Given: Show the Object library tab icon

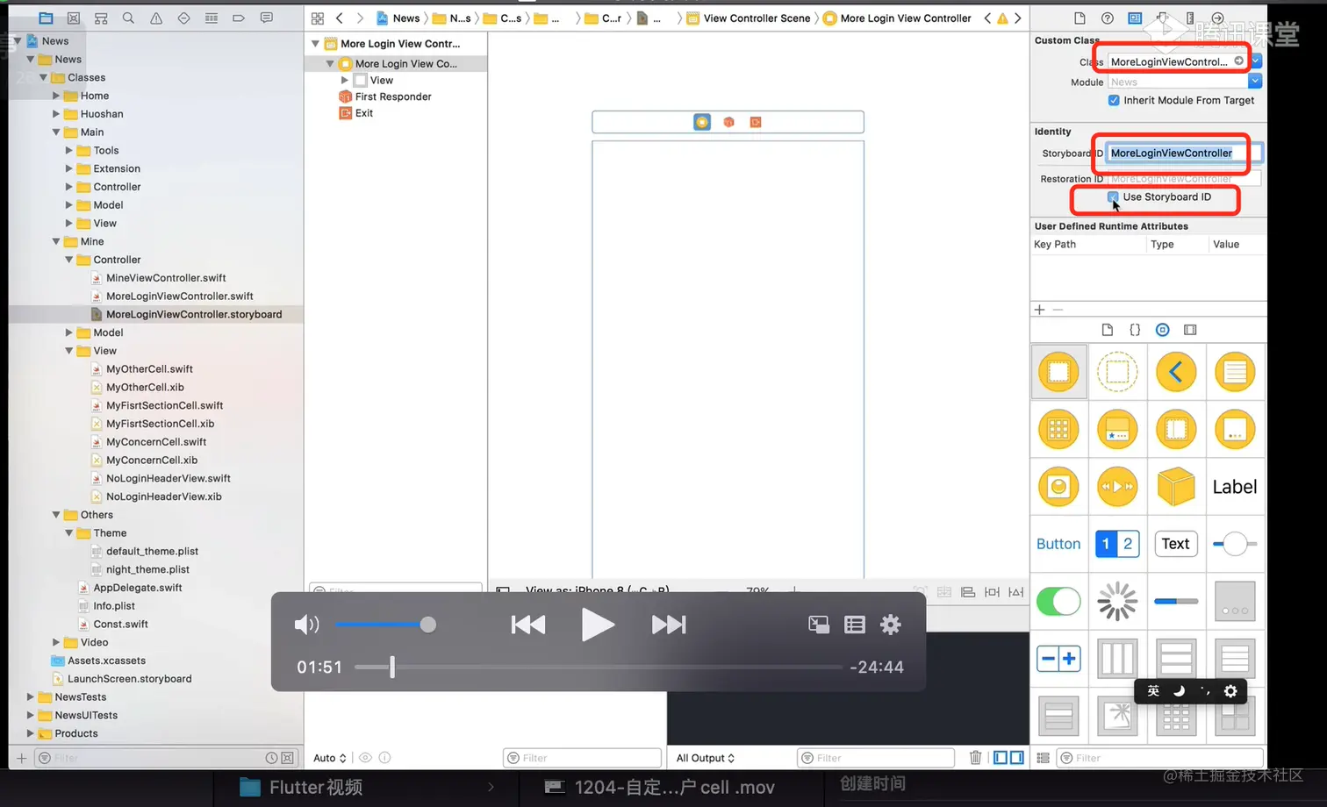Looking at the screenshot, I should [1162, 330].
